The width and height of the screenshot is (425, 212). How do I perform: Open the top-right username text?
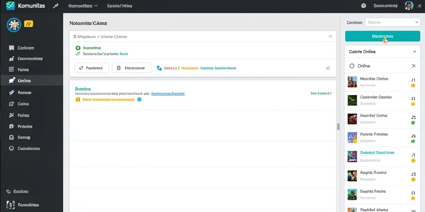tap(385, 5)
